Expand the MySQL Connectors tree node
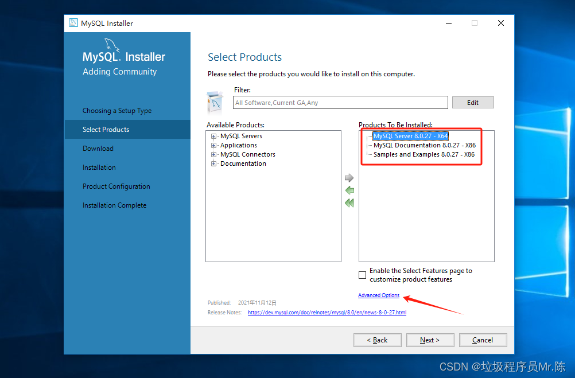575x378 pixels. (x=214, y=154)
